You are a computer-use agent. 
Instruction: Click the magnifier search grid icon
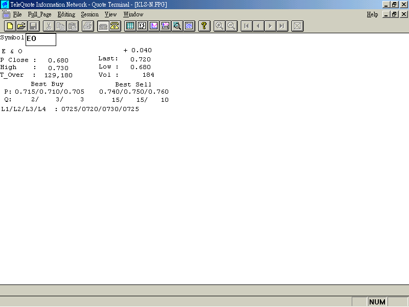(177, 26)
